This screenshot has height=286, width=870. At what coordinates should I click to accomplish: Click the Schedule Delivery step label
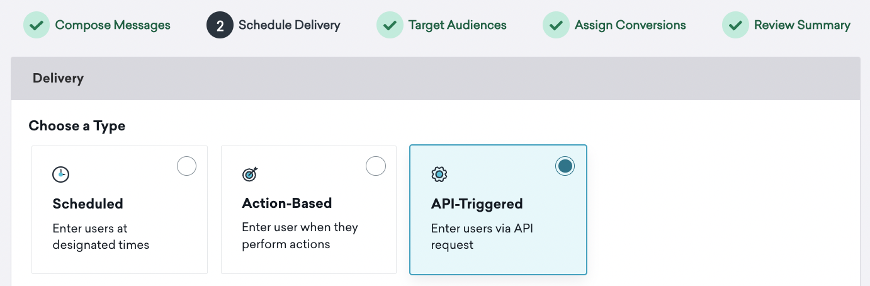click(289, 26)
